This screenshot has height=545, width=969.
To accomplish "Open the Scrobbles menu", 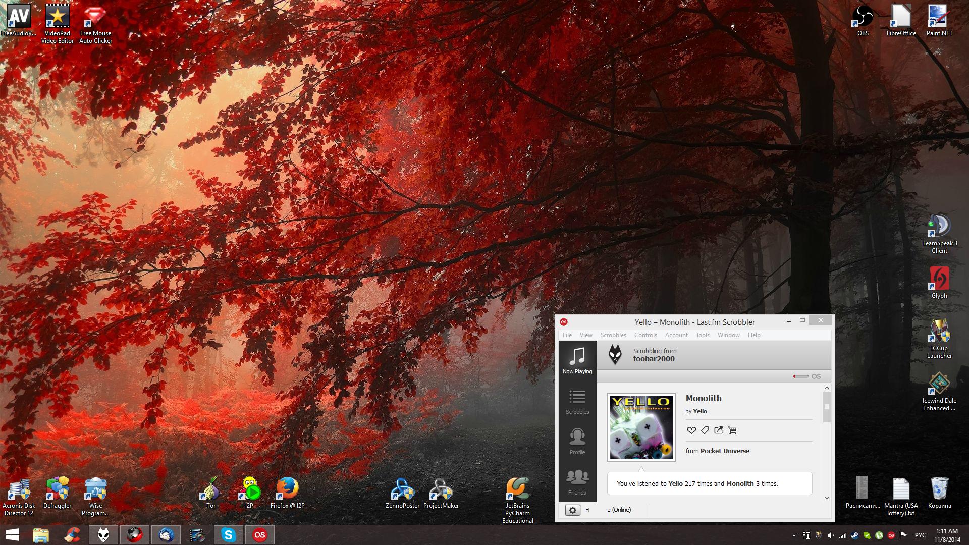I will pyautogui.click(x=613, y=335).
